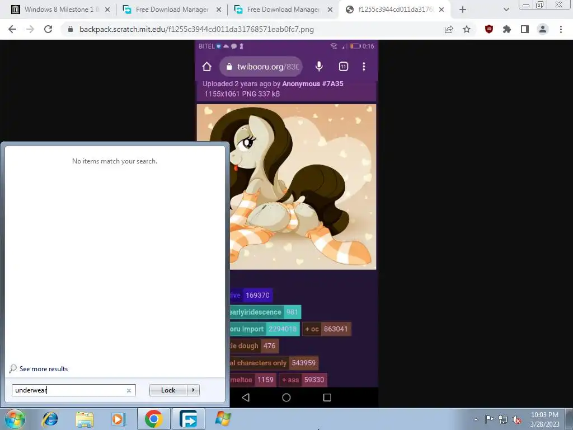Switch to Chrome in the taskbar
This screenshot has width=573, height=430.
(x=154, y=419)
